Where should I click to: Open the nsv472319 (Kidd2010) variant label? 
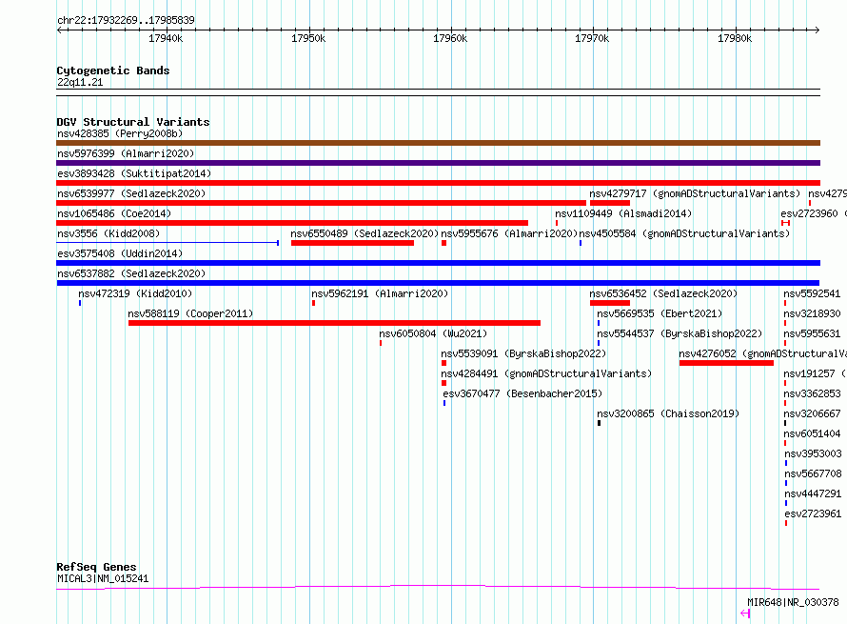pyautogui.click(x=135, y=293)
